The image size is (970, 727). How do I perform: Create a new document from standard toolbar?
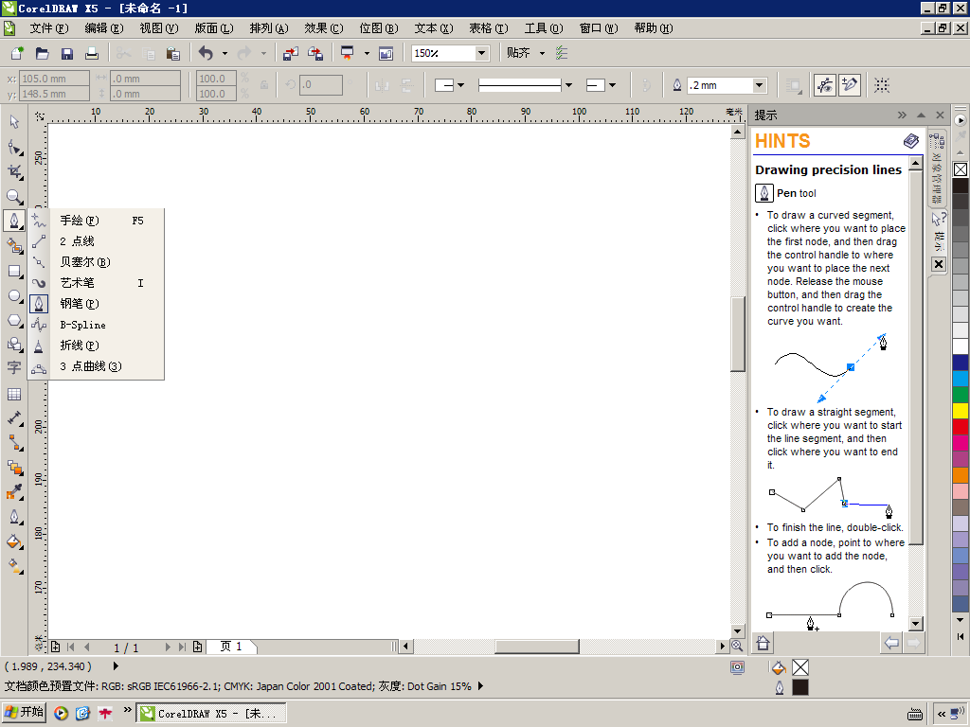pyautogui.click(x=17, y=53)
